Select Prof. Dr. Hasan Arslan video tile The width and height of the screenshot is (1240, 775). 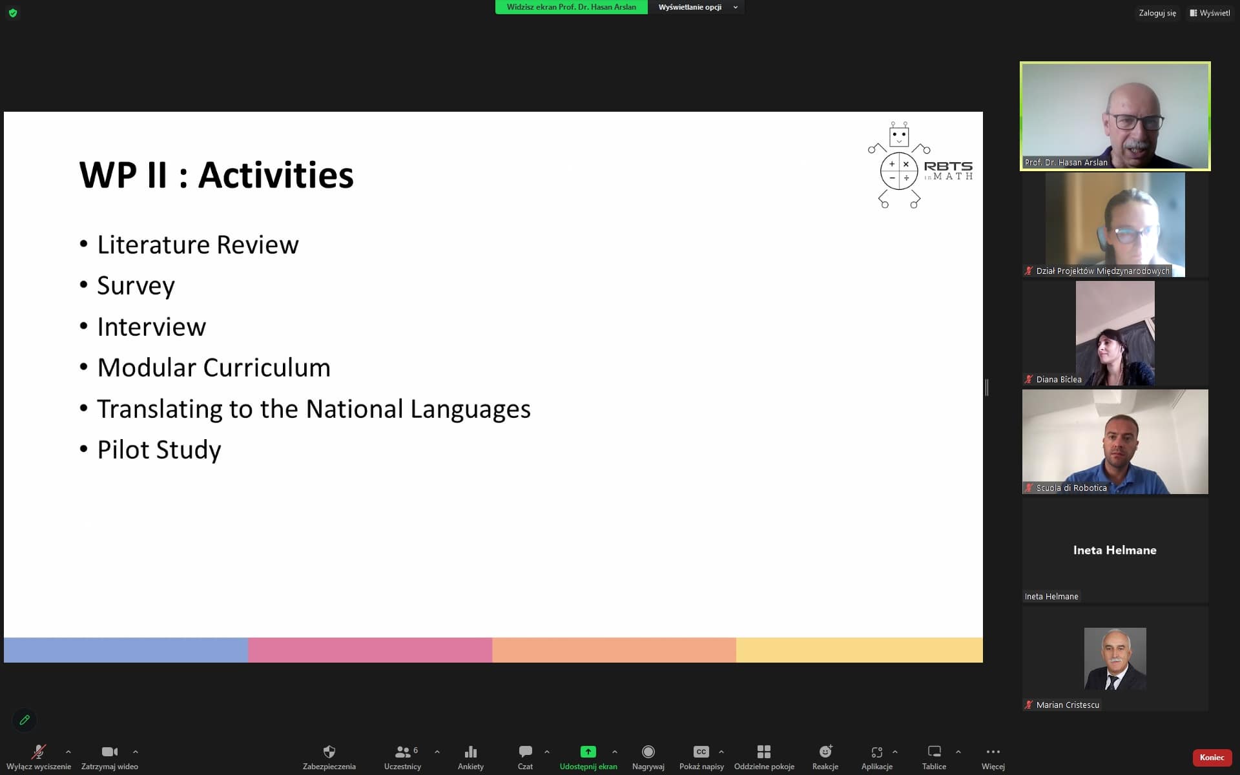[1115, 116]
